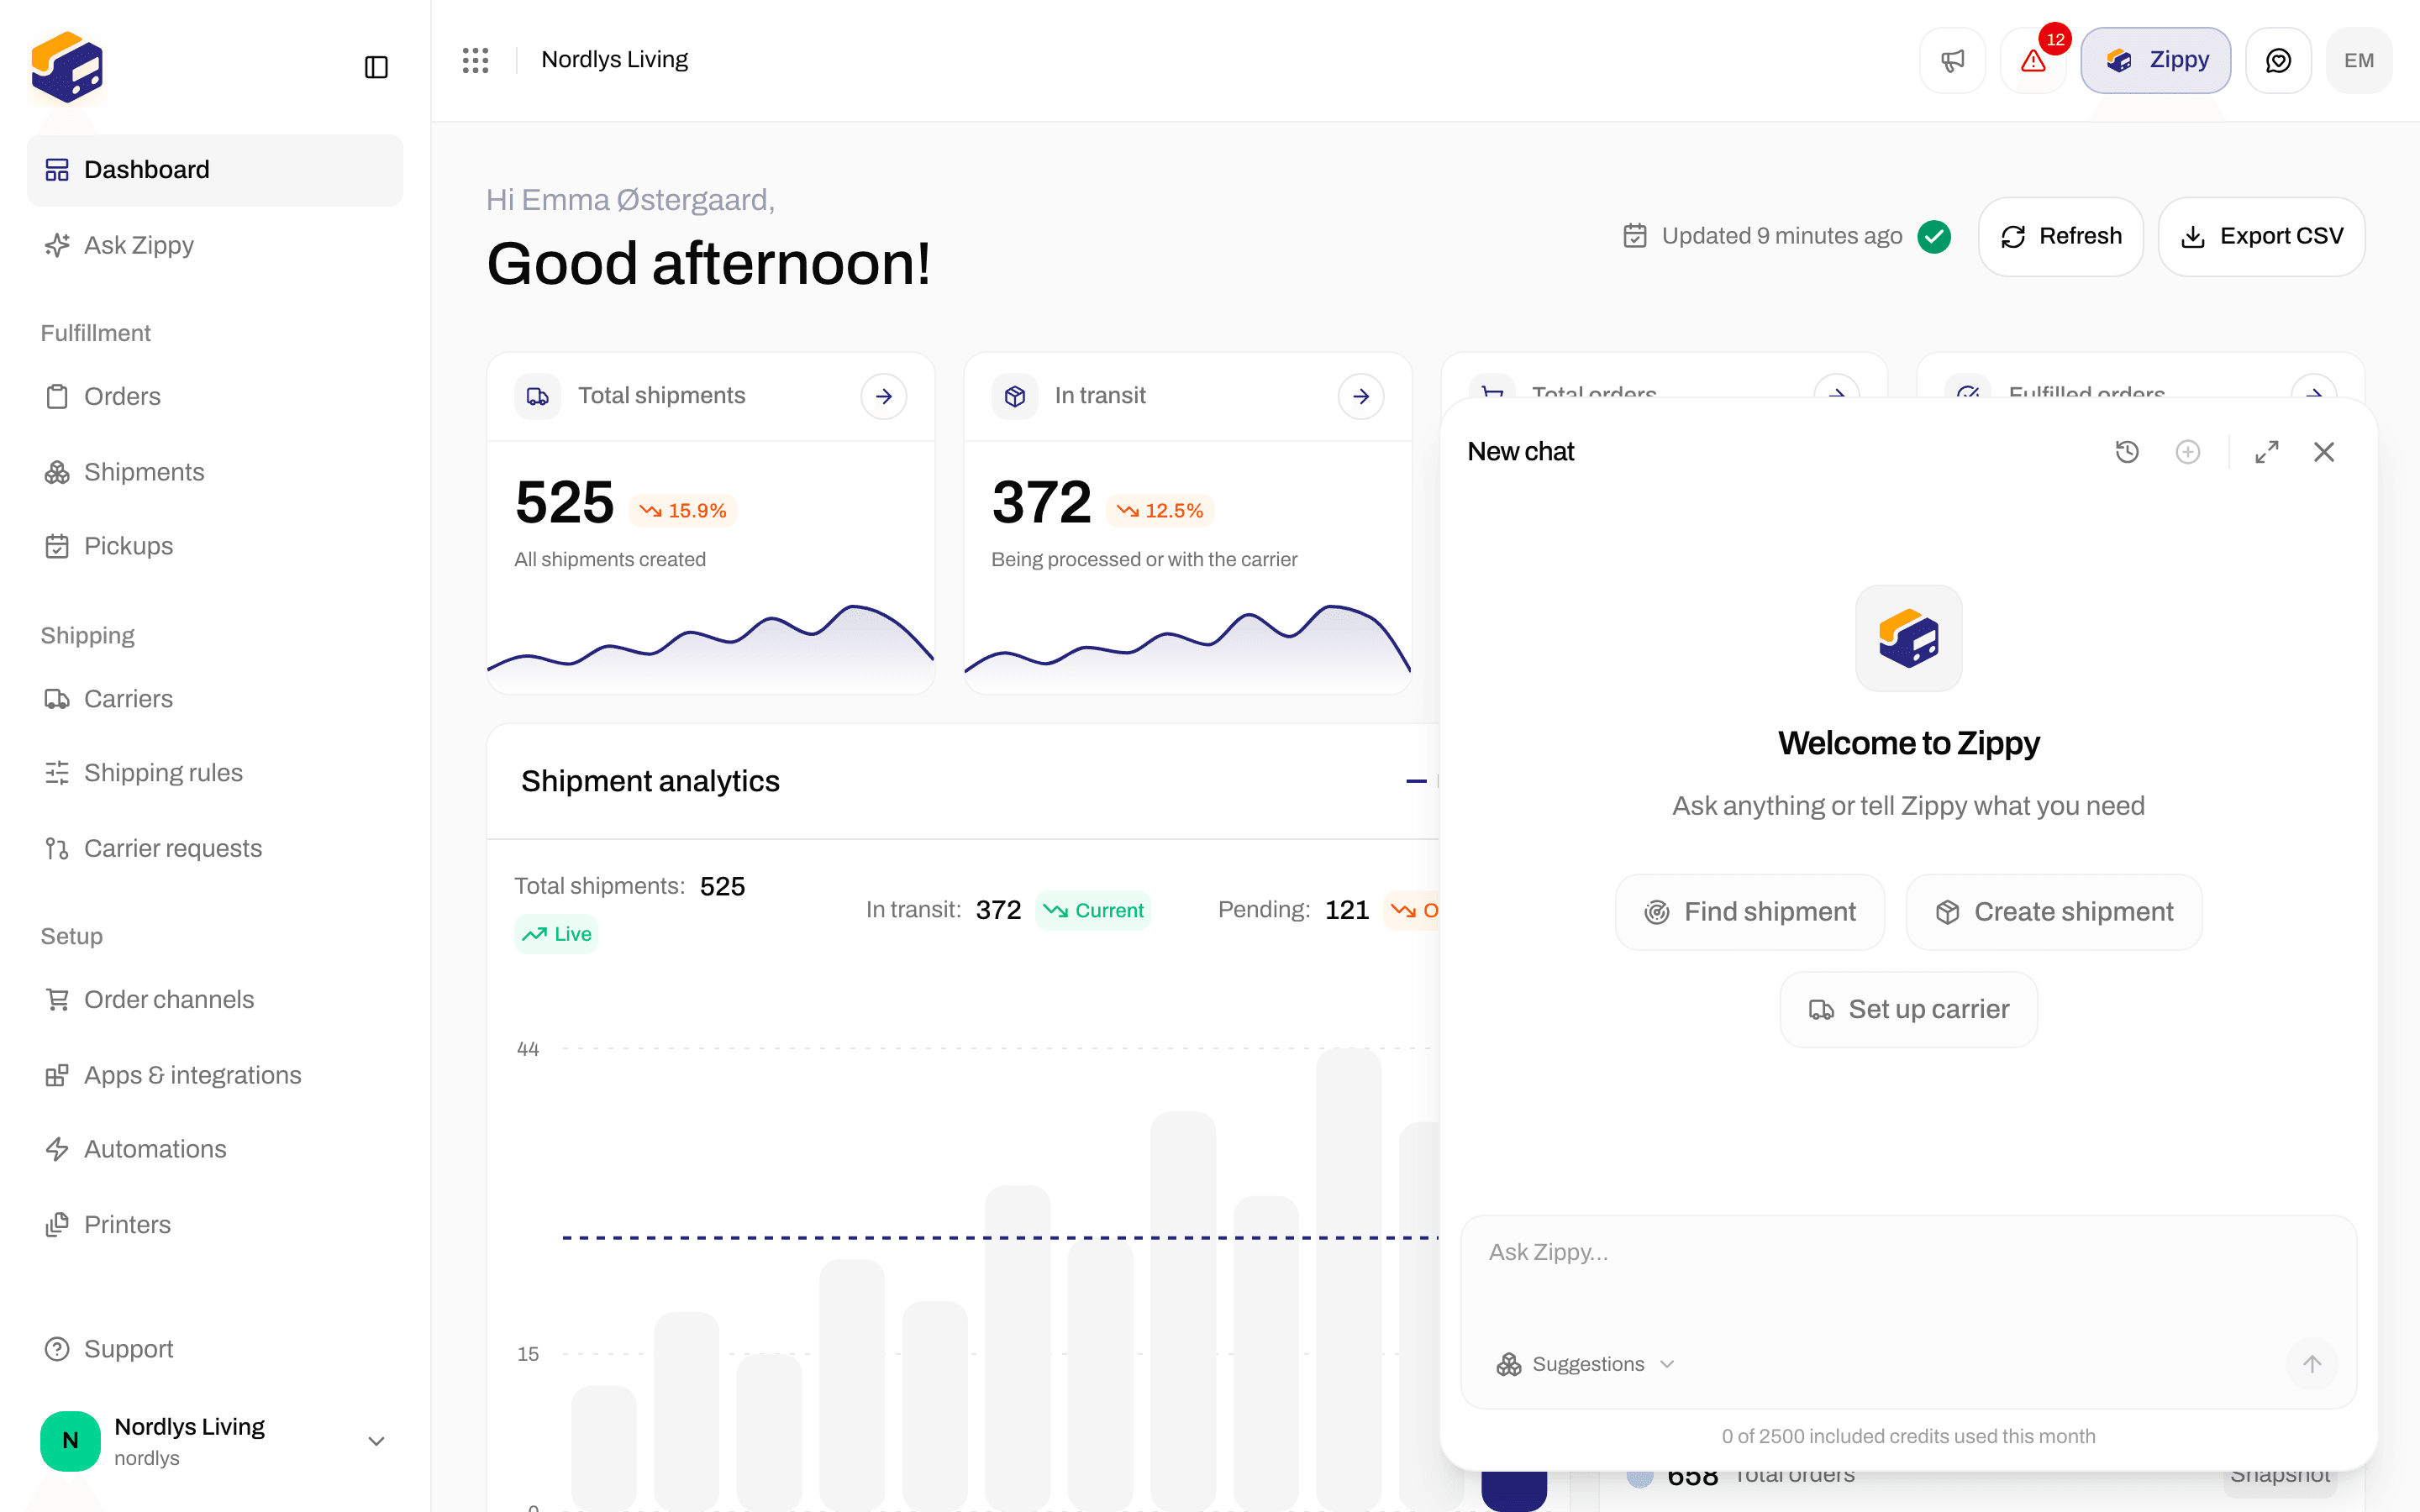Open Ask Zippy in sidebar
The image size is (2420, 1512).
[x=215, y=245]
